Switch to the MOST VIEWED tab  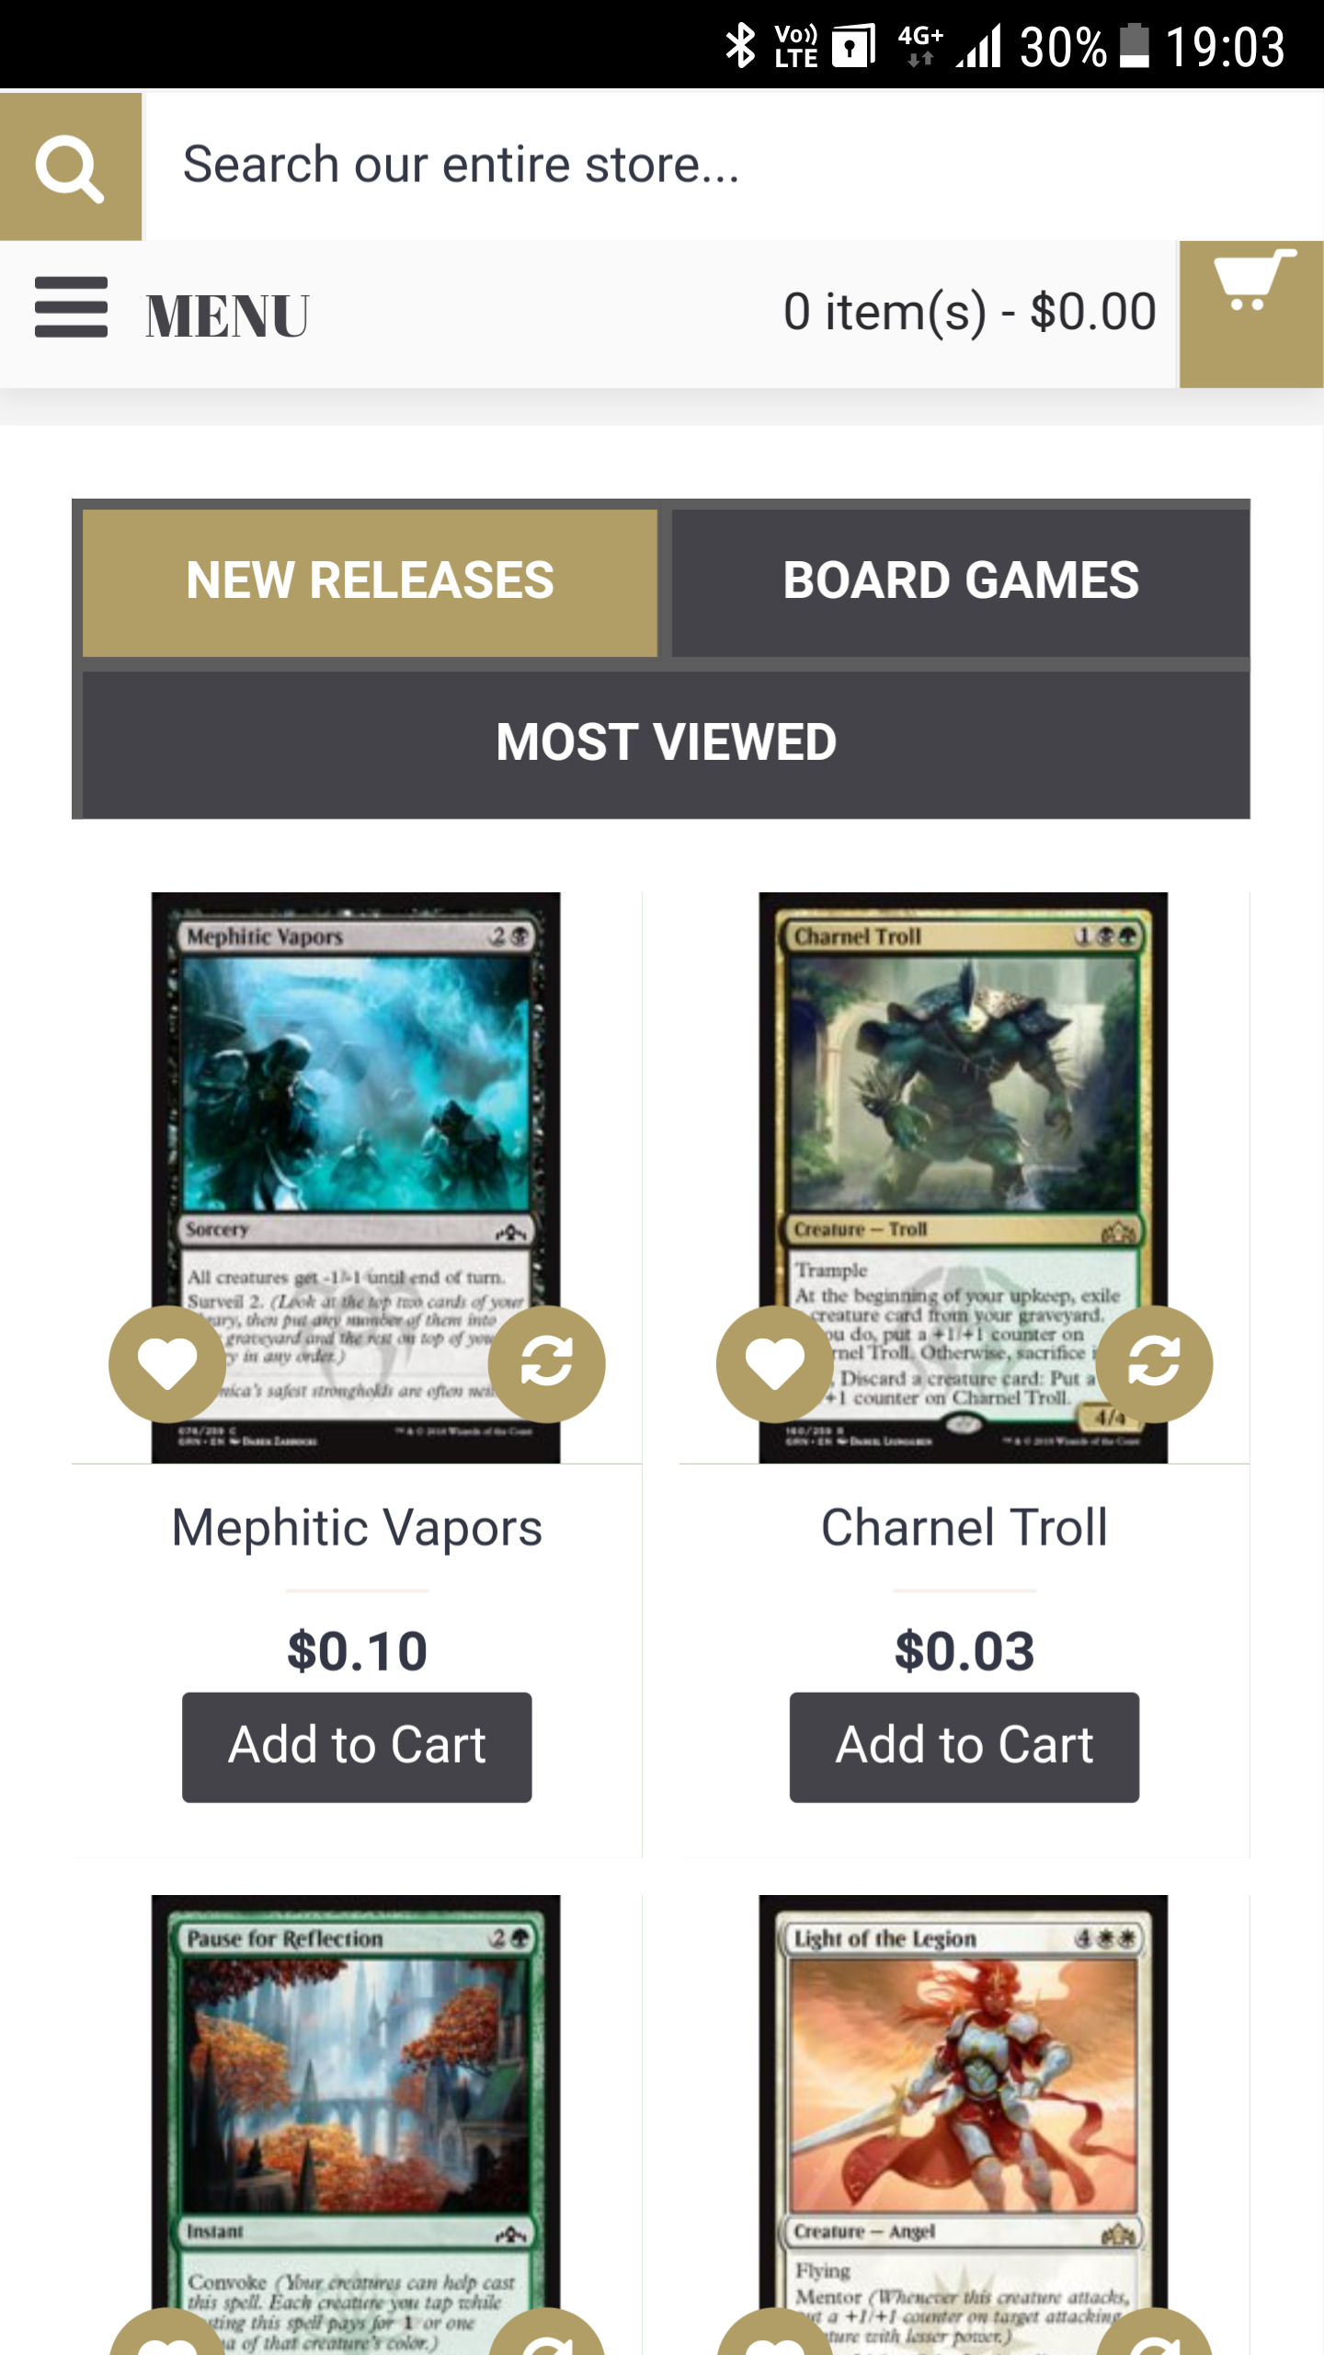[666, 744]
